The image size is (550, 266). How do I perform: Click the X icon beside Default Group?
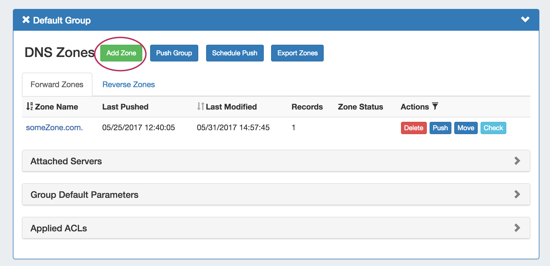26,20
